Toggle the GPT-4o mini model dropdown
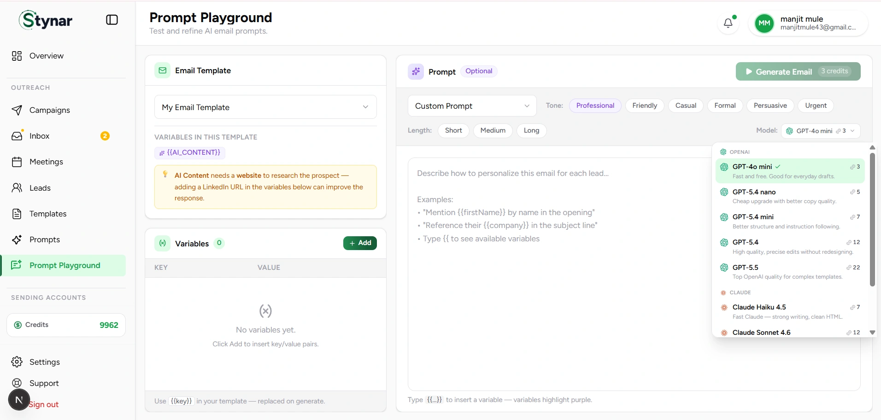881x420 pixels. coord(821,131)
